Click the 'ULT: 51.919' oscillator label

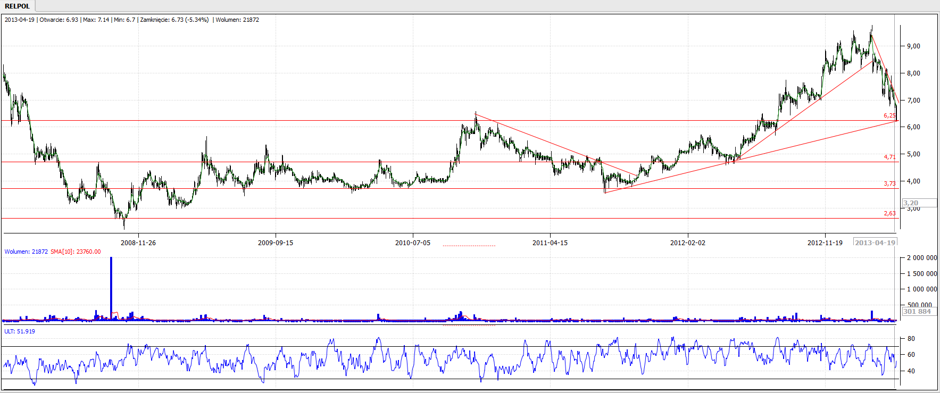pyautogui.click(x=20, y=331)
